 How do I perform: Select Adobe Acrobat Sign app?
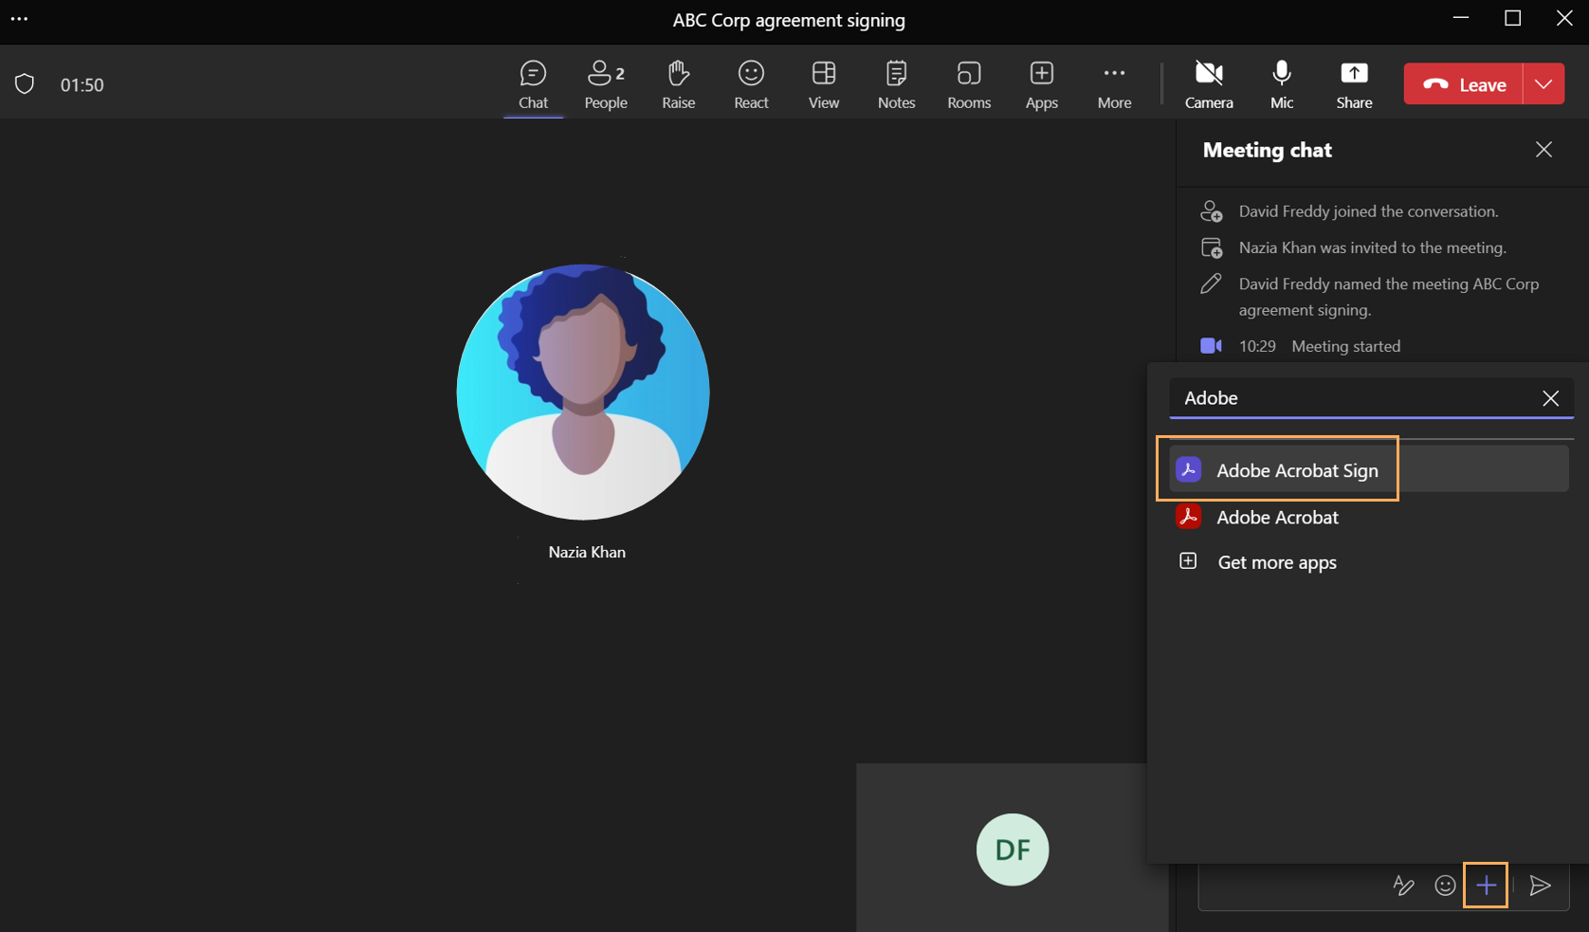[x=1369, y=469]
